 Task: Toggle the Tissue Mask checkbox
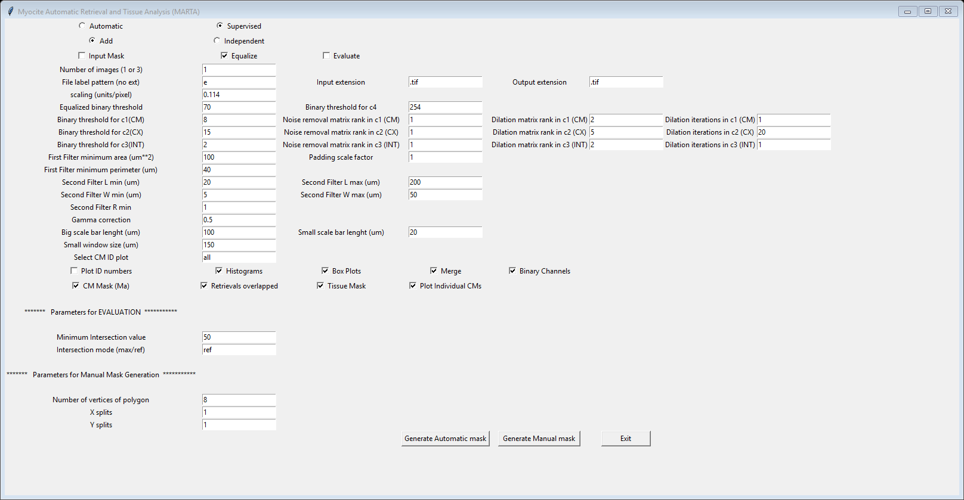tap(320, 285)
